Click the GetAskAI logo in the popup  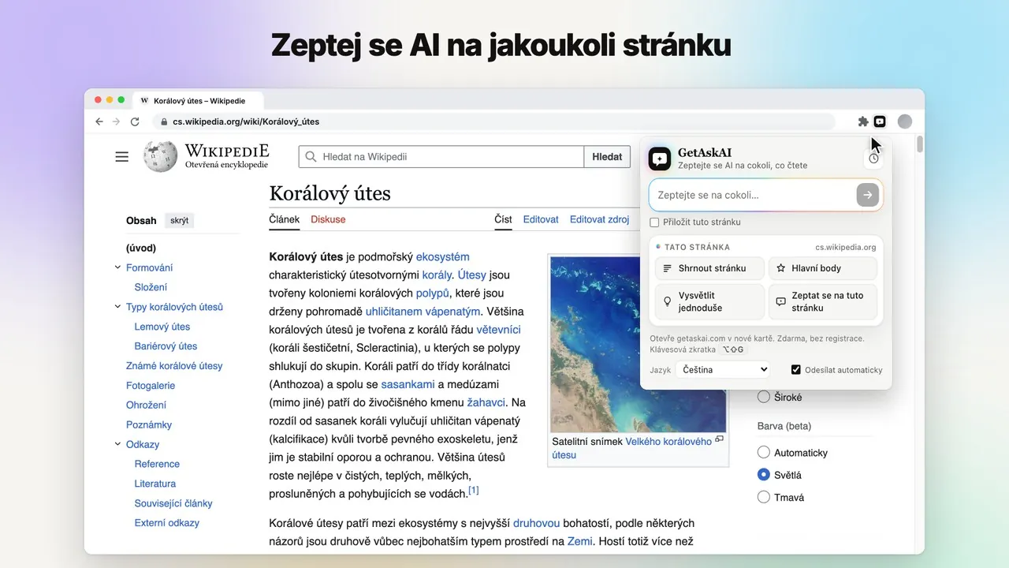coord(660,159)
